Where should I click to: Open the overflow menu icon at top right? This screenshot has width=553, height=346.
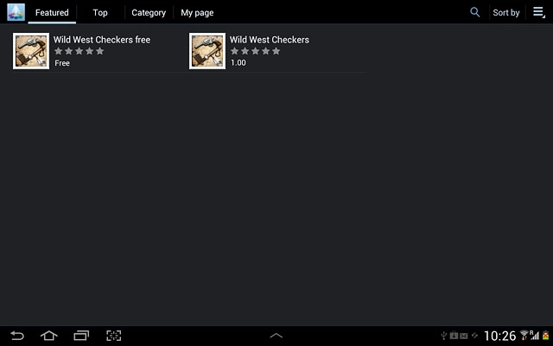(x=539, y=12)
